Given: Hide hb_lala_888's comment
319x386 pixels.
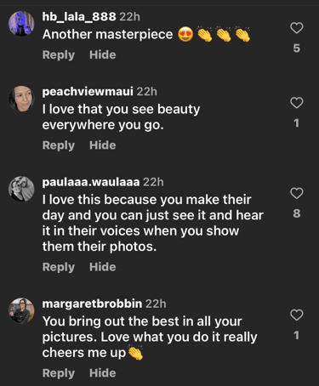Looking at the screenshot, I should pyautogui.click(x=103, y=54).
